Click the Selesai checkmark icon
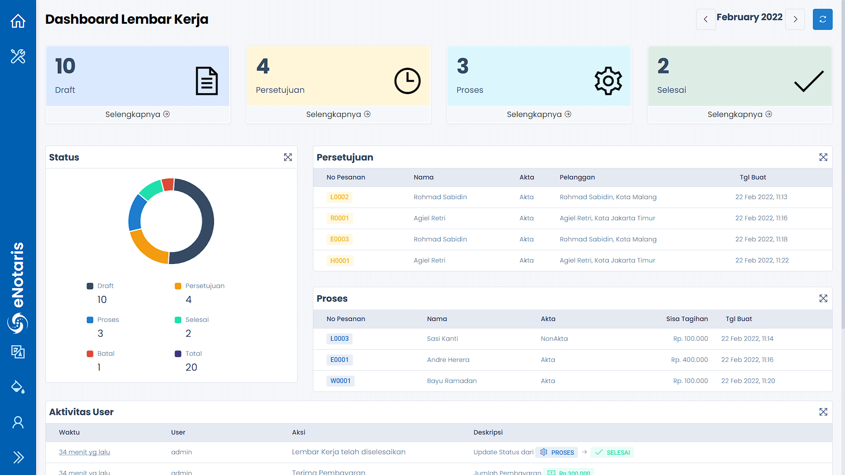 [809, 81]
